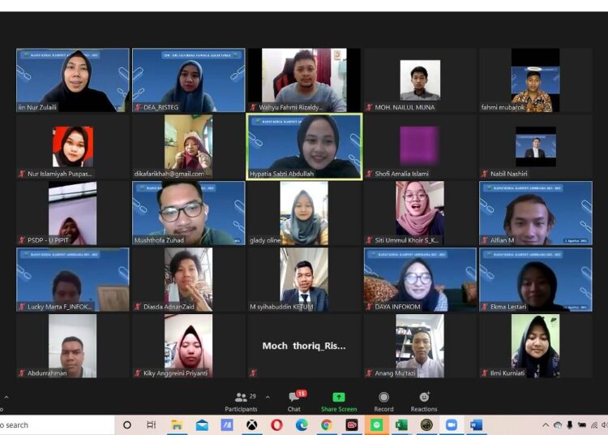This screenshot has height=435, width=608.
Task: Open the Reactions menu
Action: click(x=424, y=402)
